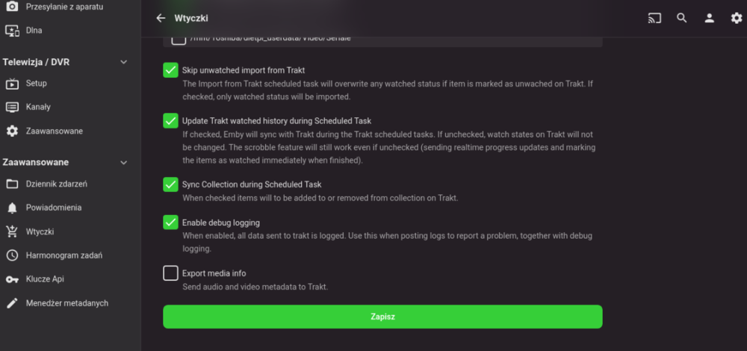Open Menedżer metadanych in sidebar
The height and width of the screenshot is (351, 747).
[66, 303]
